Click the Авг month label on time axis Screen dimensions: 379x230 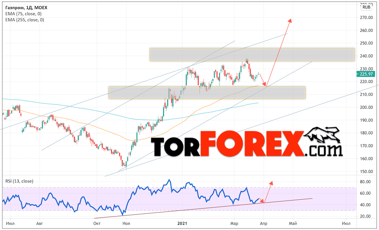click(39, 224)
